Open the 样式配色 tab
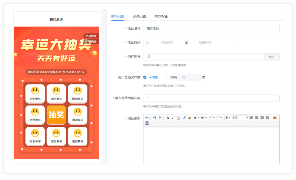 [x=161, y=16]
